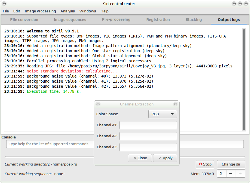
Task: Focus the Channel #3 input field
Action: tap(148, 147)
